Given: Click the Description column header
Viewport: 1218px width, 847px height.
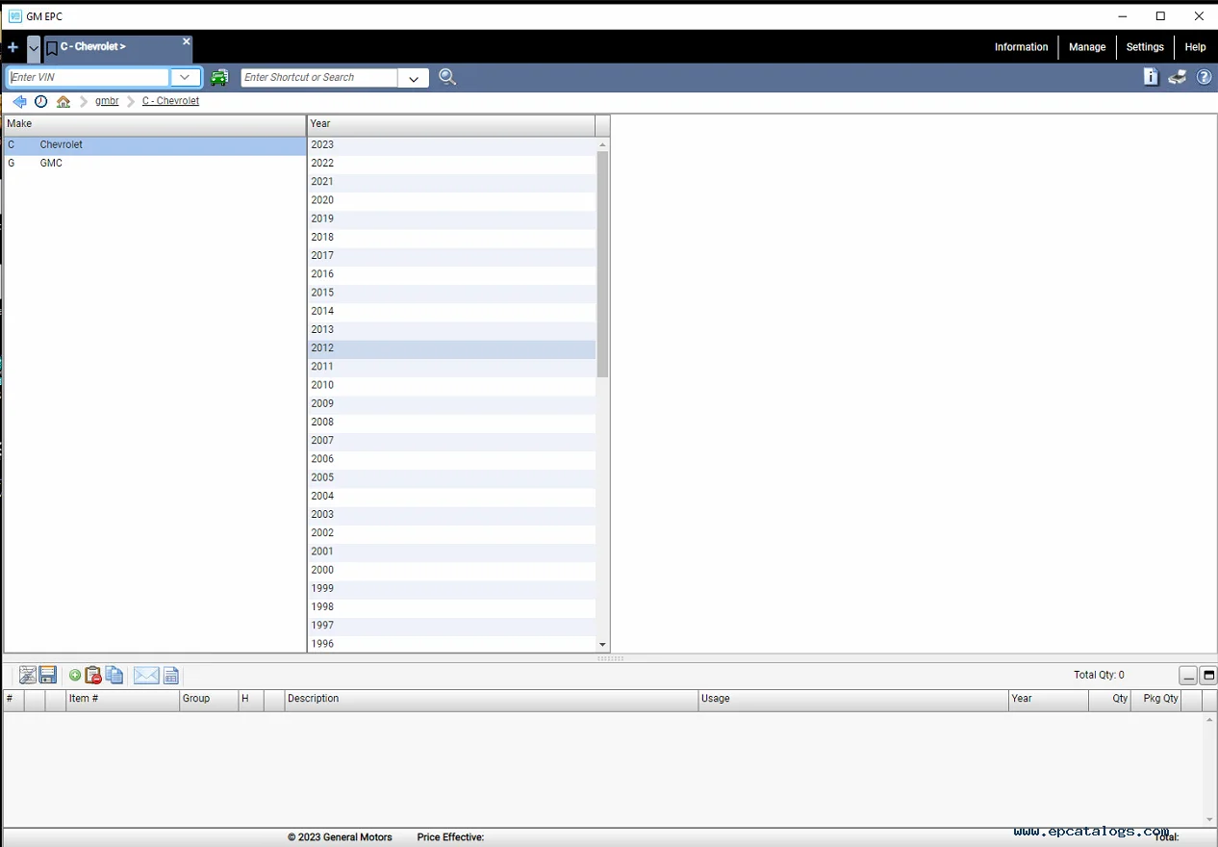Looking at the screenshot, I should [x=492, y=700].
